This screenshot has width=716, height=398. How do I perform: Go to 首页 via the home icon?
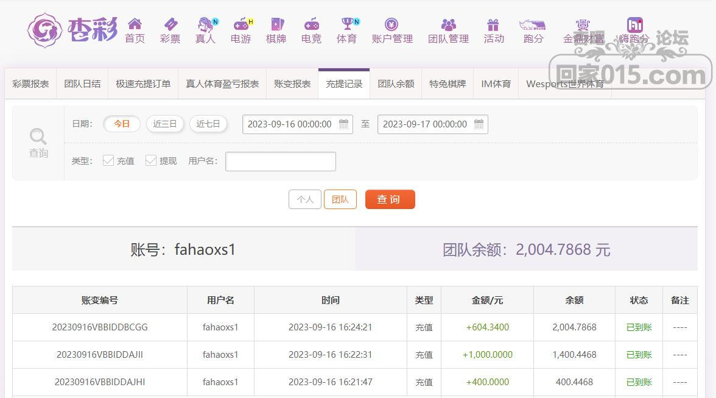pyautogui.click(x=135, y=24)
